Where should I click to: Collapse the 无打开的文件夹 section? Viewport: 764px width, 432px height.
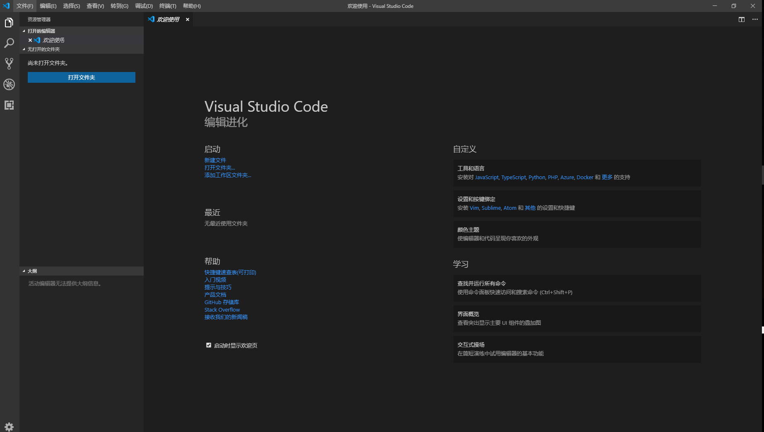point(24,49)
